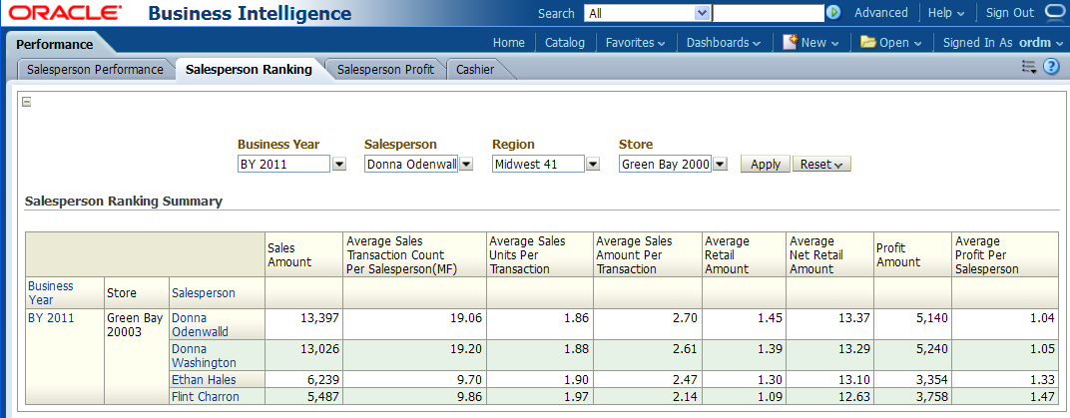Click the New document icon
The image size is (1070, 418).
790,42
